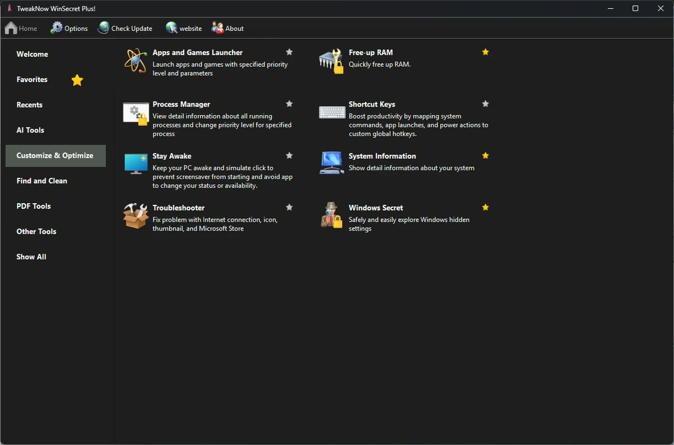
Task: Click 'Keep your PC awake' description text
Action: pos(222,177)
